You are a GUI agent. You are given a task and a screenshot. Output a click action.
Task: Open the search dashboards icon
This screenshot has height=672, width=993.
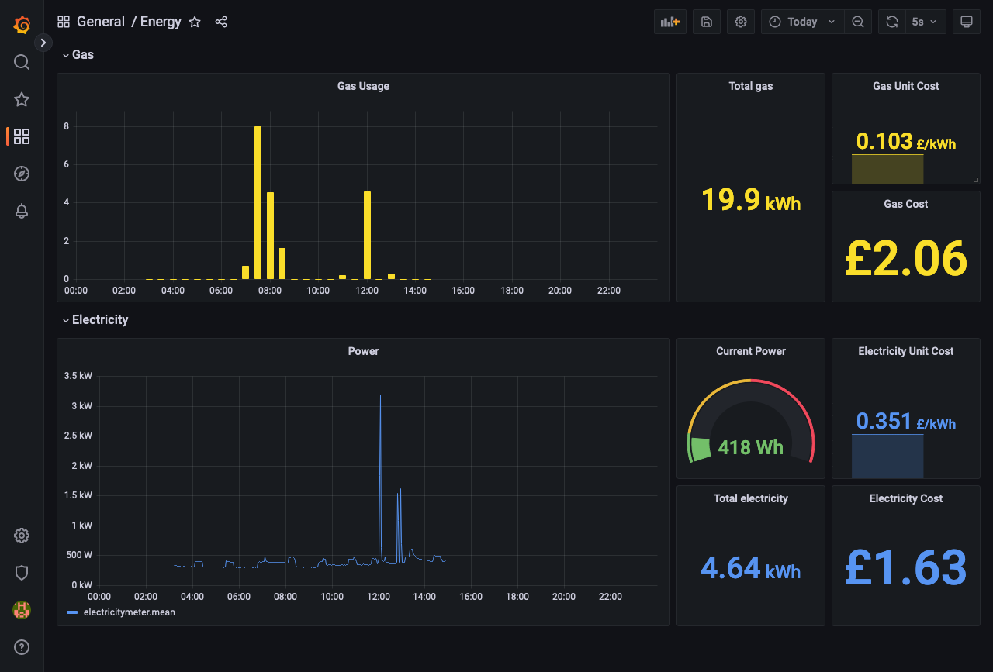(x=22, y=62)
